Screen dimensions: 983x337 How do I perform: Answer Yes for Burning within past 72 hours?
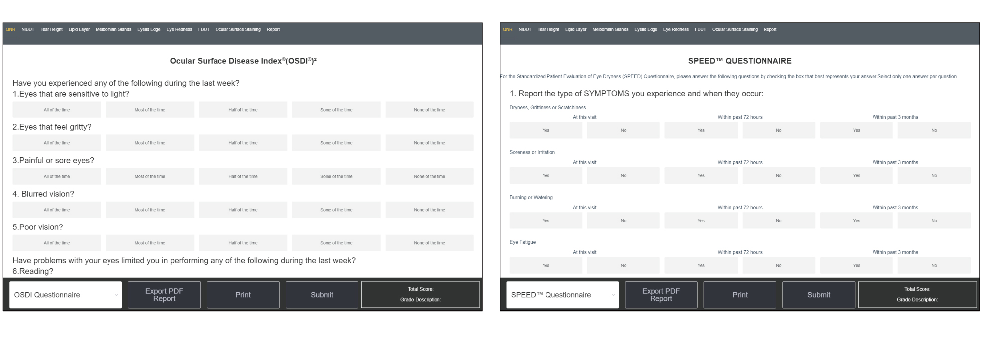701,221
